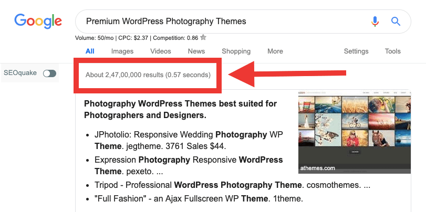The image size is (426, 212).
Task: Star the keyword next to Competition score
Action: pos(203,37)
